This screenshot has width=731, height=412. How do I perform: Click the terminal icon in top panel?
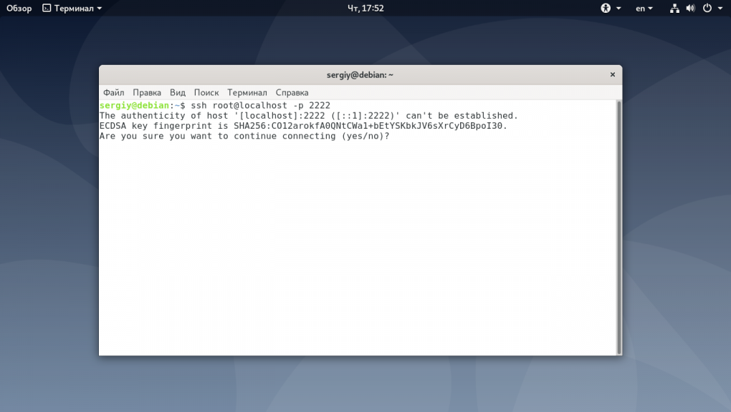[47, 9]
